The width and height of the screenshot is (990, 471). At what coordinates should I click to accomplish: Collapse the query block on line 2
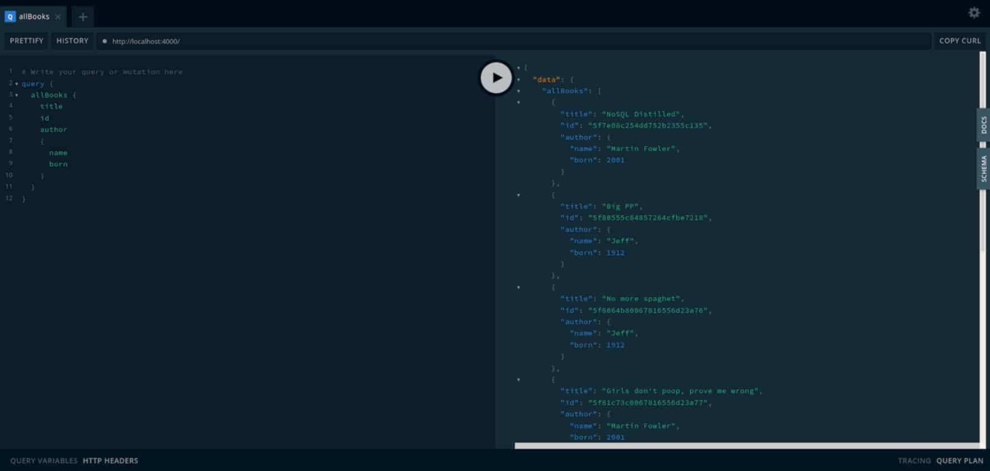click(x=17, y=84)
